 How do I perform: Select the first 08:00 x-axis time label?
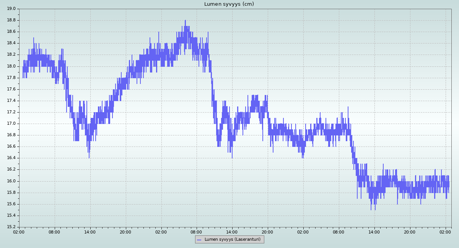(54, 232)
